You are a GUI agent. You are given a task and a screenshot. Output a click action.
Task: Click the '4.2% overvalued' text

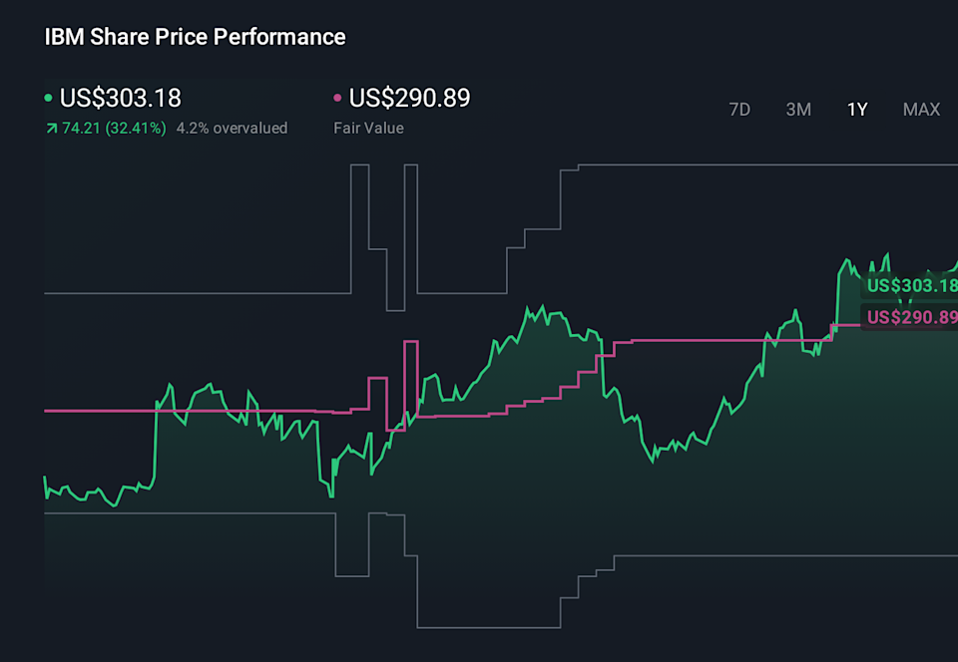coord(231,128)
